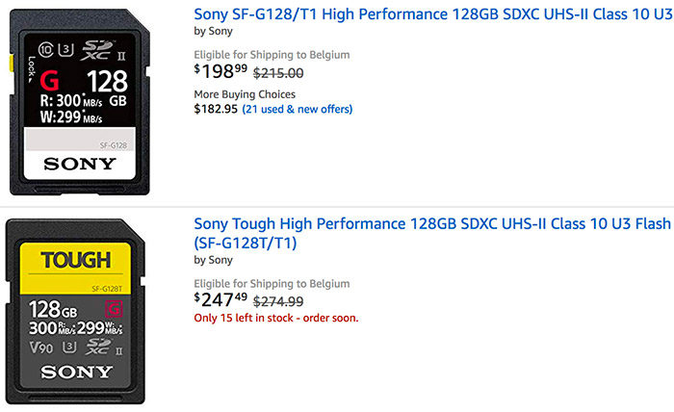
Task: Click "by Sony" under the Tough listing
Action: point(216,261)
